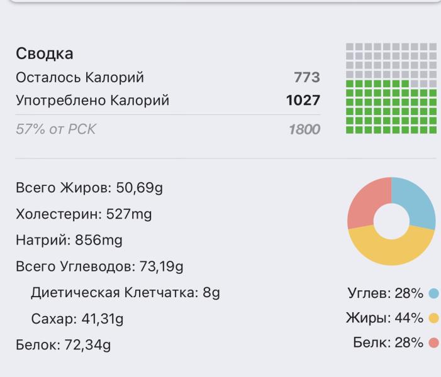
Task: Click the daily goal value 1800
Action: [304, 130]
